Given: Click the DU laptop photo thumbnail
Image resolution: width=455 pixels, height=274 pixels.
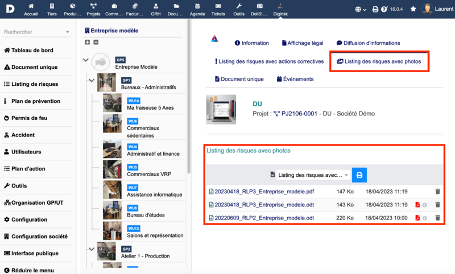Looking at the screenshot, I should 221,109.
